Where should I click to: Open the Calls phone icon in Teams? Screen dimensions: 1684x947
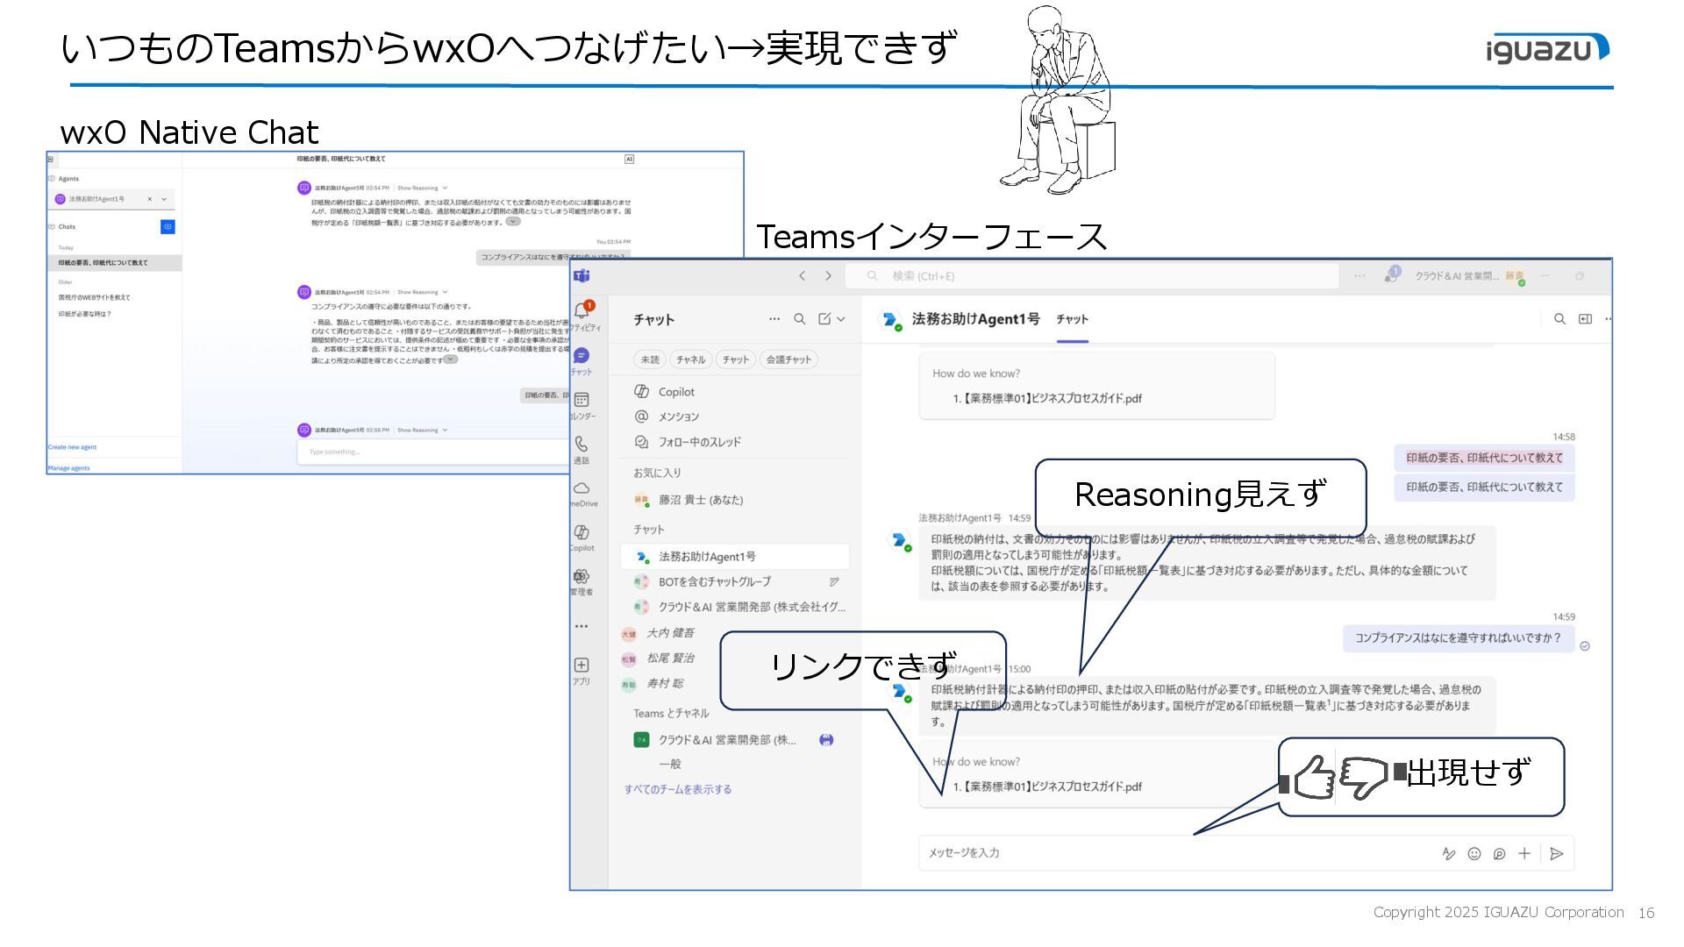tap(582, 444)
